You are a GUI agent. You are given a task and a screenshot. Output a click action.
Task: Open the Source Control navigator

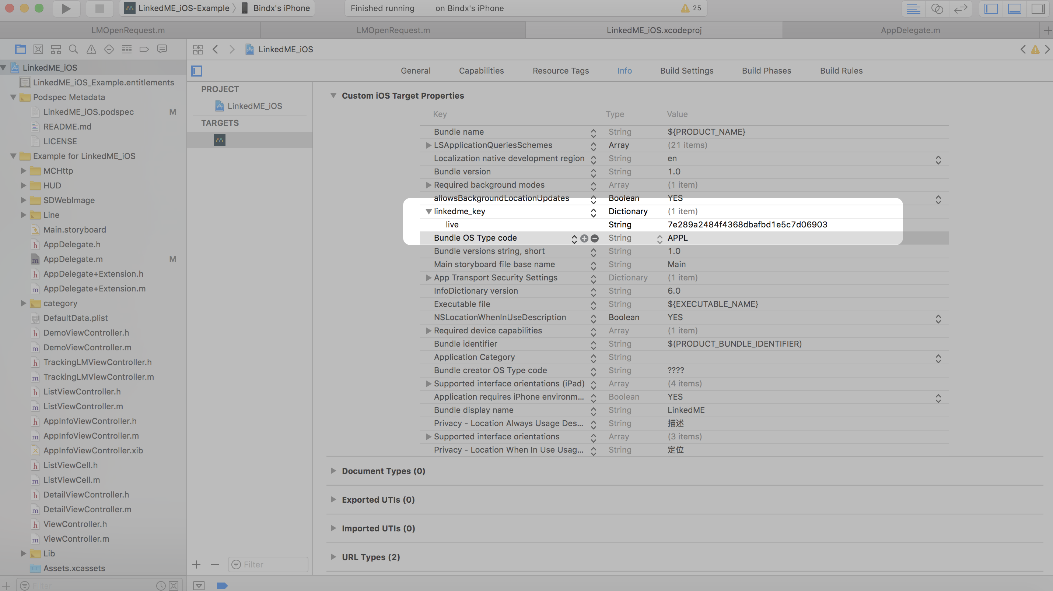click(38, 49)
